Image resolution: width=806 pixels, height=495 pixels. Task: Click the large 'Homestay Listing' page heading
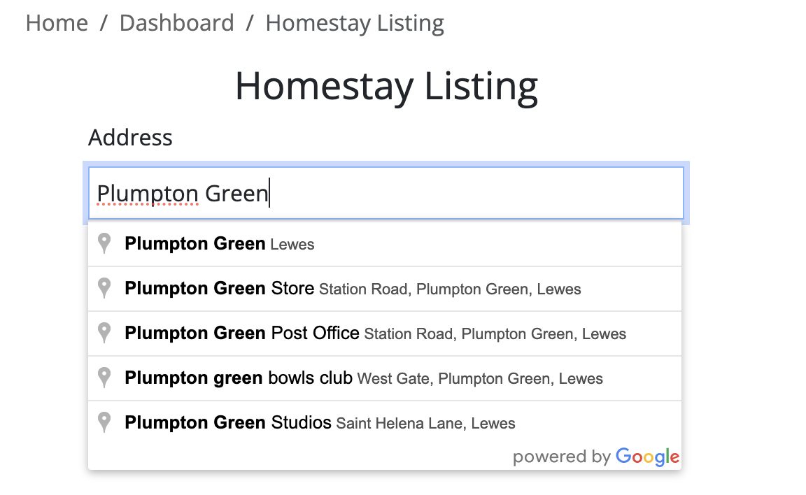pos(386,86)
